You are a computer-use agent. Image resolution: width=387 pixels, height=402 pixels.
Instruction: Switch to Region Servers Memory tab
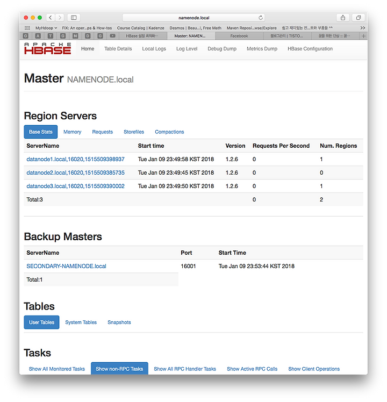point(73,132)
